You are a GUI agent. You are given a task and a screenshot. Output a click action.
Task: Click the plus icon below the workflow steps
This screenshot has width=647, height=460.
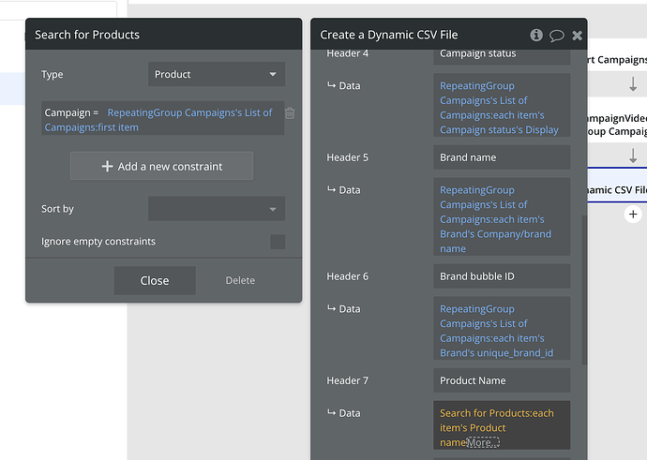(633, 214)
